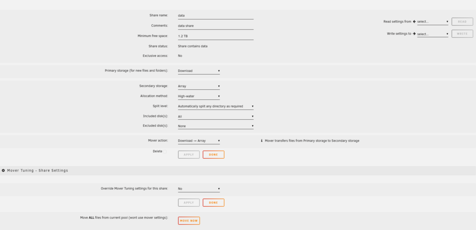
Task: Open the Primary storage dropdown showing Download
Action: (x=199, y=71)
